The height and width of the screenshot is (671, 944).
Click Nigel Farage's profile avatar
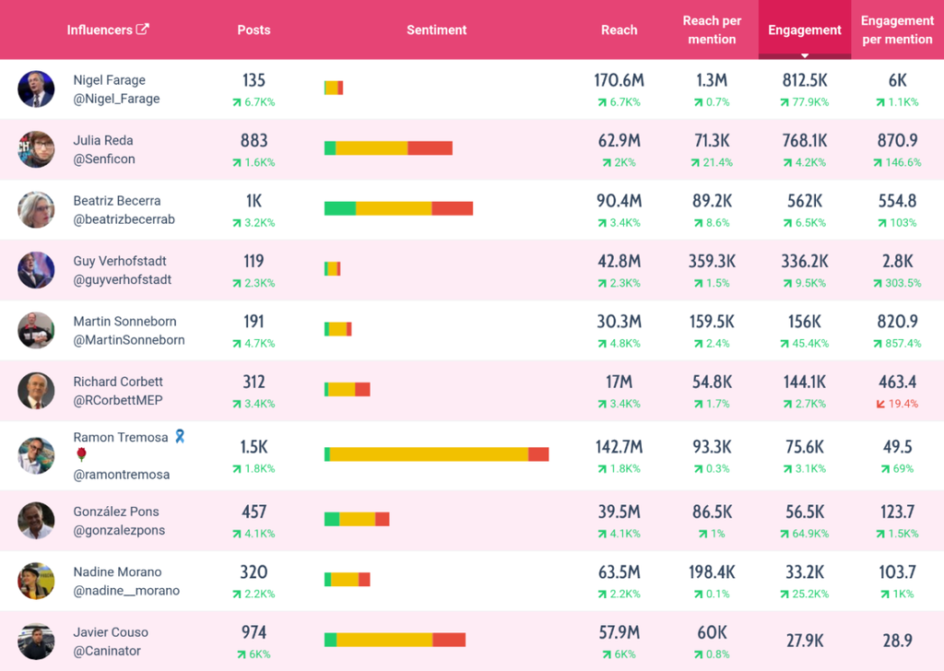pos(36,89)
